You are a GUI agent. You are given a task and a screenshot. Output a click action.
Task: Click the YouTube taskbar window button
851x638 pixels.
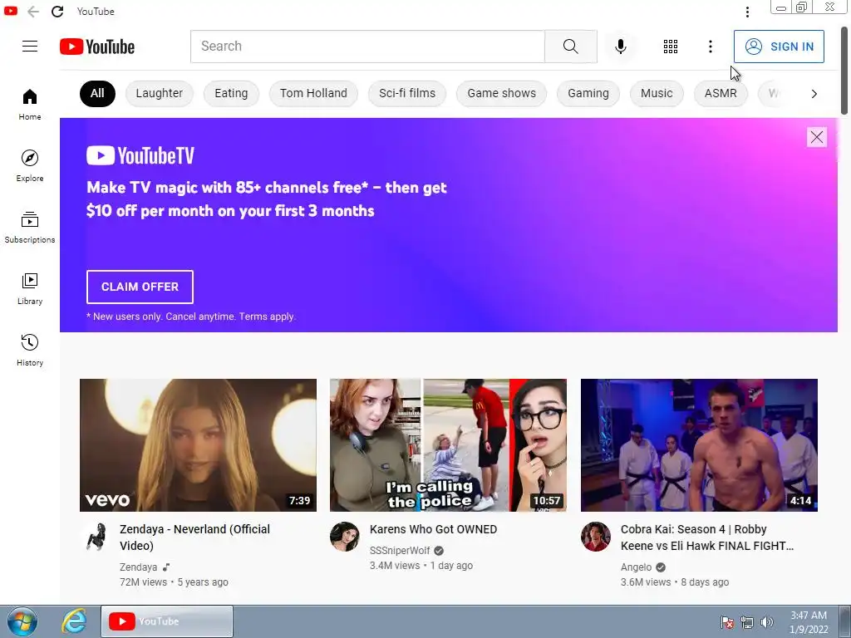(x=166, y=621)
